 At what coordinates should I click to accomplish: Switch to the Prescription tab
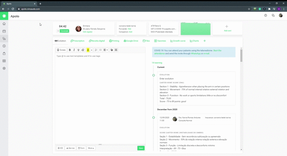pos(77,41)
